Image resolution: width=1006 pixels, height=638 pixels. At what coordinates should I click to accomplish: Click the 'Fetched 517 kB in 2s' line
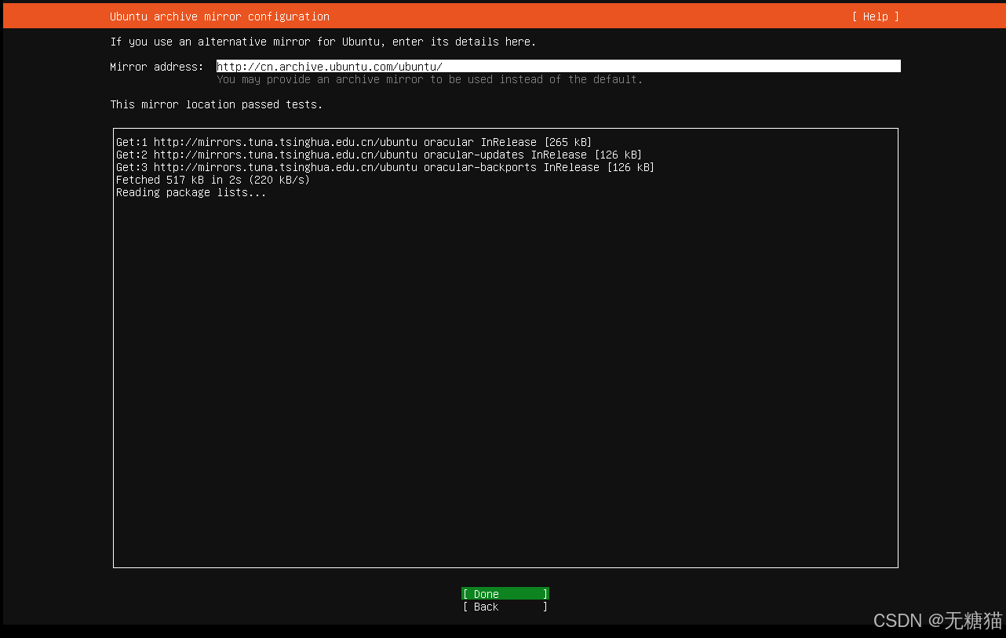pyautogui.click(x=213, y=180)
